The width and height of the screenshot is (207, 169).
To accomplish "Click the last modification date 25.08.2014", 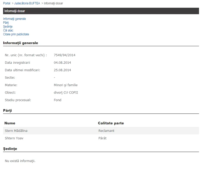I will pos(62,70).
